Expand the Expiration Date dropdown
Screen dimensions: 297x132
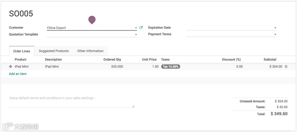pos(275,28)
